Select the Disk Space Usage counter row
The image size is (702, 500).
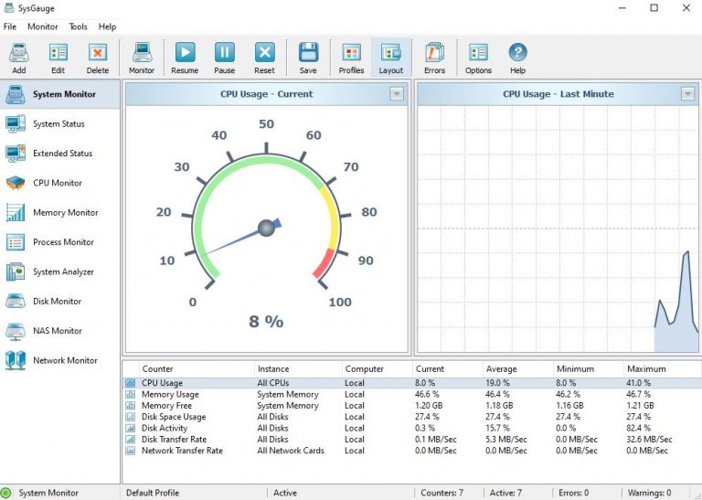pos(412,417)
